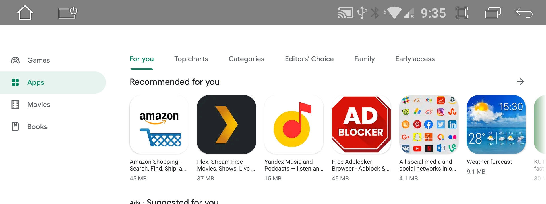
Task: Open Yandex Music app icon
Action: pos(294,125)
